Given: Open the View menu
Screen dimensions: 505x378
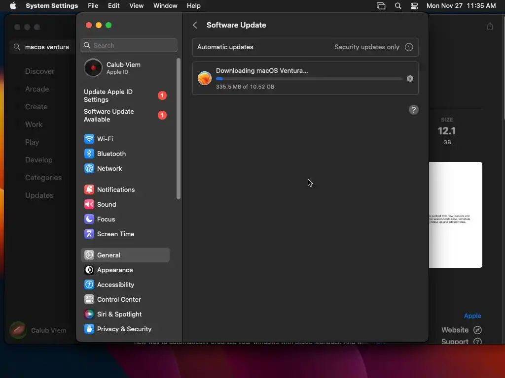Looking at the screenshot, I should [x=136, y=5].
